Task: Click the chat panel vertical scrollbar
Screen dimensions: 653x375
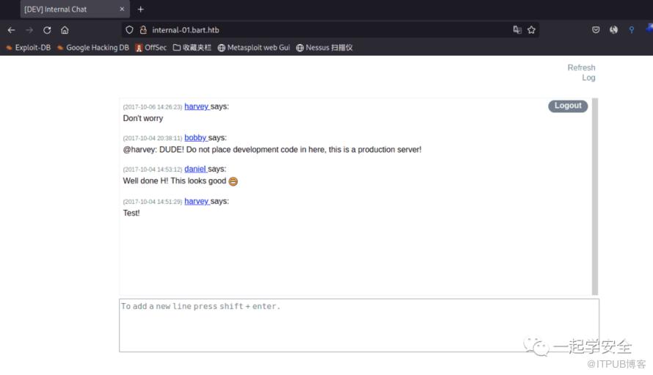Action: pos(594,196)
